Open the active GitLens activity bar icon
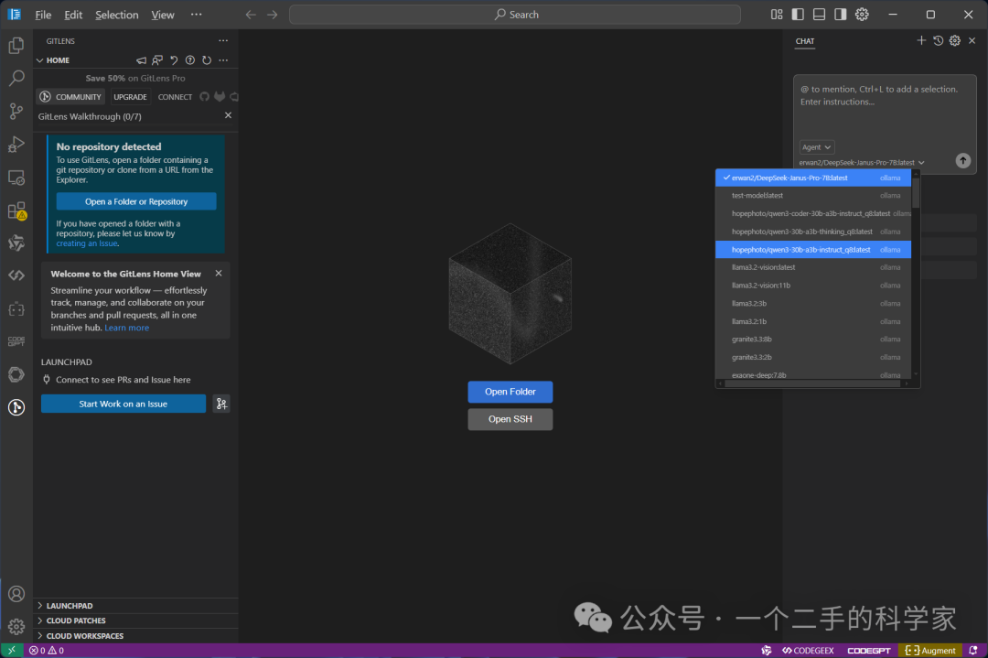The width and height of the screenshot is (988, 658). point(16,407)
